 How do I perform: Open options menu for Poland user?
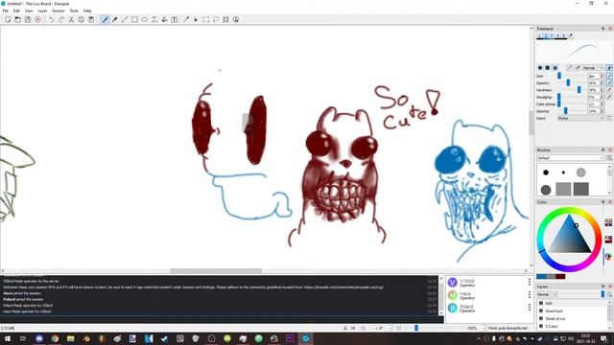click(x=529, y=308)
